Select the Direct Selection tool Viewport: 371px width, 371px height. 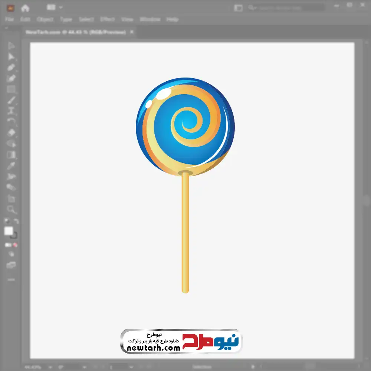12,57
